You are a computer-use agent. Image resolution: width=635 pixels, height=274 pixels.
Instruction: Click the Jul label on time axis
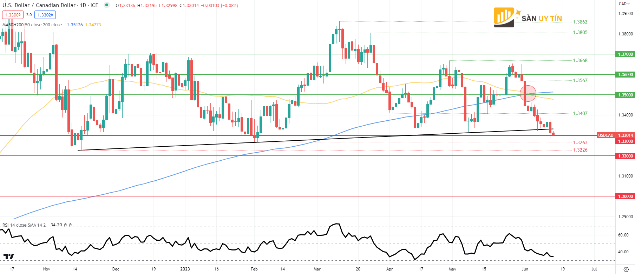pyautogui.click(x=594, y=269)
